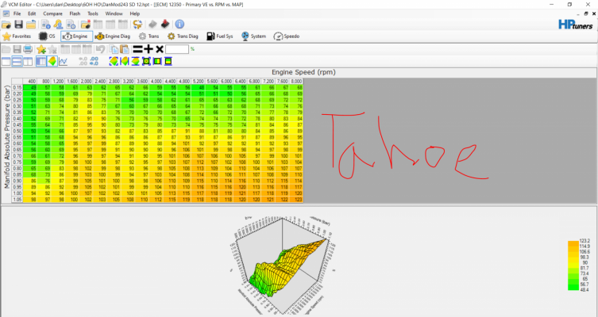This screenshot has width=598, height=317.
Task: Add table to favorites with the green-plus star icon
Action: (41, 49)
